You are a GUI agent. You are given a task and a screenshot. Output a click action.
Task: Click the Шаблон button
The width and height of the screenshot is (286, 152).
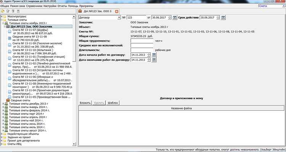(113, 103)
